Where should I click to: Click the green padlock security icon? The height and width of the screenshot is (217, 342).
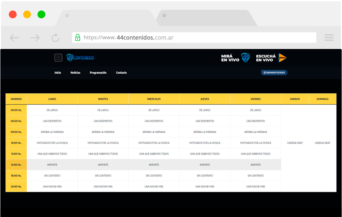[x=78, y=37]
